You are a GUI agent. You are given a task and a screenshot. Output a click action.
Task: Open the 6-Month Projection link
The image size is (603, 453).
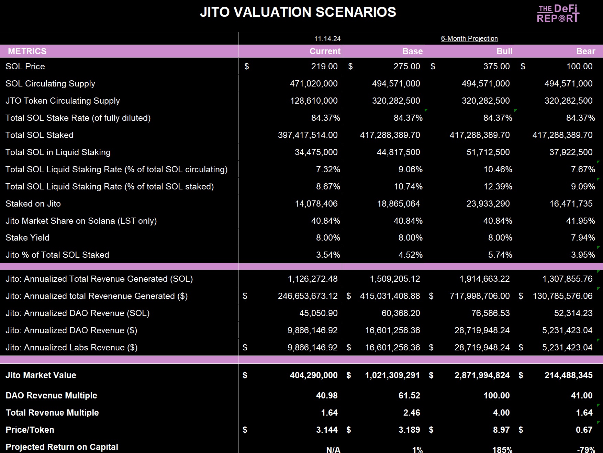[469, 38]
